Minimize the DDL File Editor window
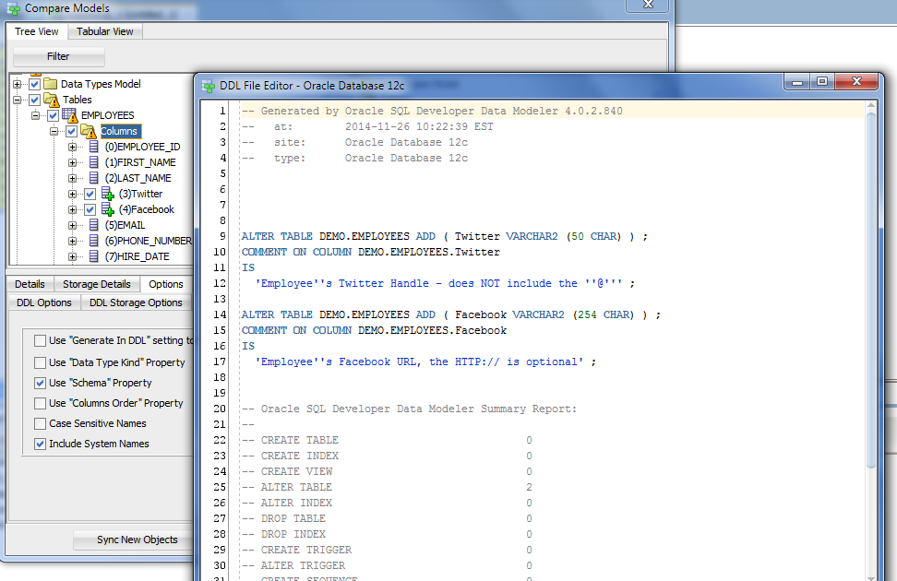The image size is (897, 581). (797, 82)
